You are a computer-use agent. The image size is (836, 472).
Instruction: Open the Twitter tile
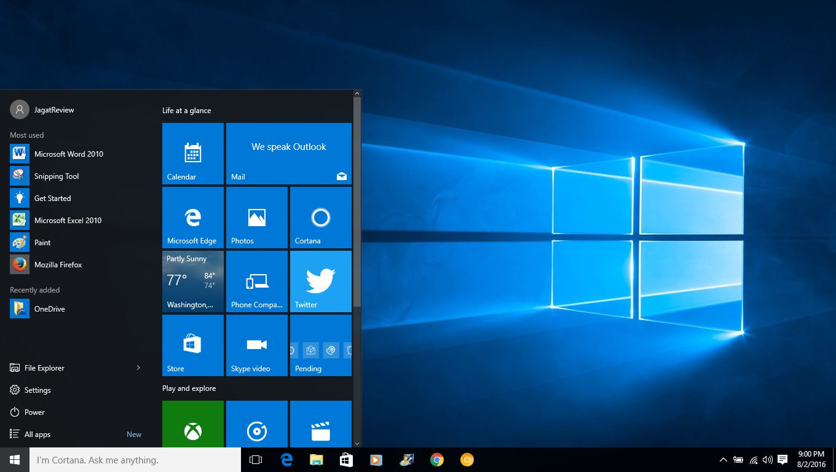tap(320, 281)
